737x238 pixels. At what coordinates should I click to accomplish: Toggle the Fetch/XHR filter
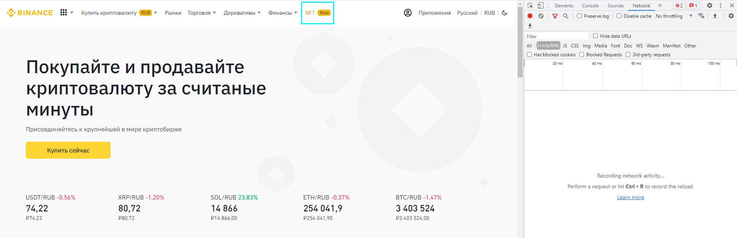point(548,45)
